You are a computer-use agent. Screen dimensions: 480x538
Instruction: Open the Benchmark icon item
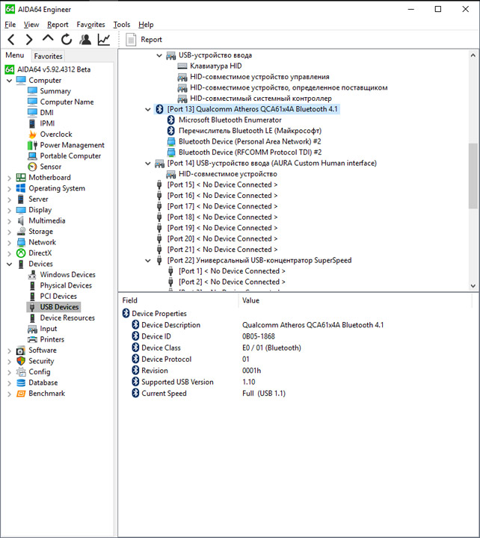[x=21, y=394]
